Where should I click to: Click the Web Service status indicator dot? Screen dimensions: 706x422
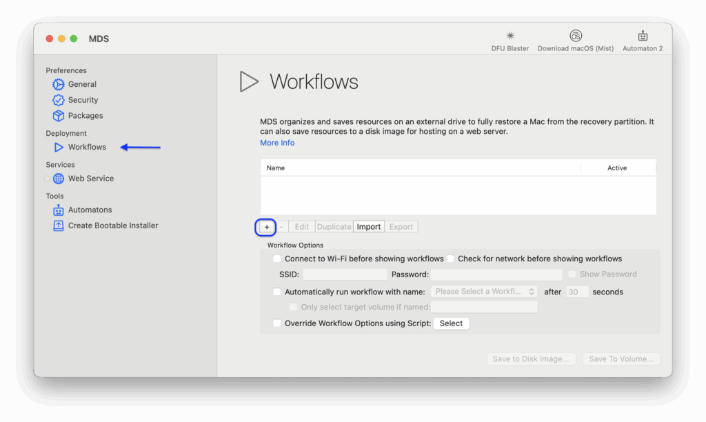click(47, 179)
